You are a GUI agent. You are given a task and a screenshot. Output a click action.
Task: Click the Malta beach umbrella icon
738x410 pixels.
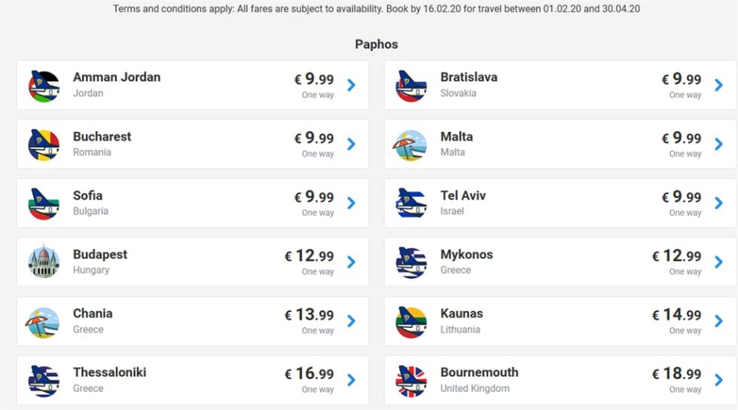point(410,145)
